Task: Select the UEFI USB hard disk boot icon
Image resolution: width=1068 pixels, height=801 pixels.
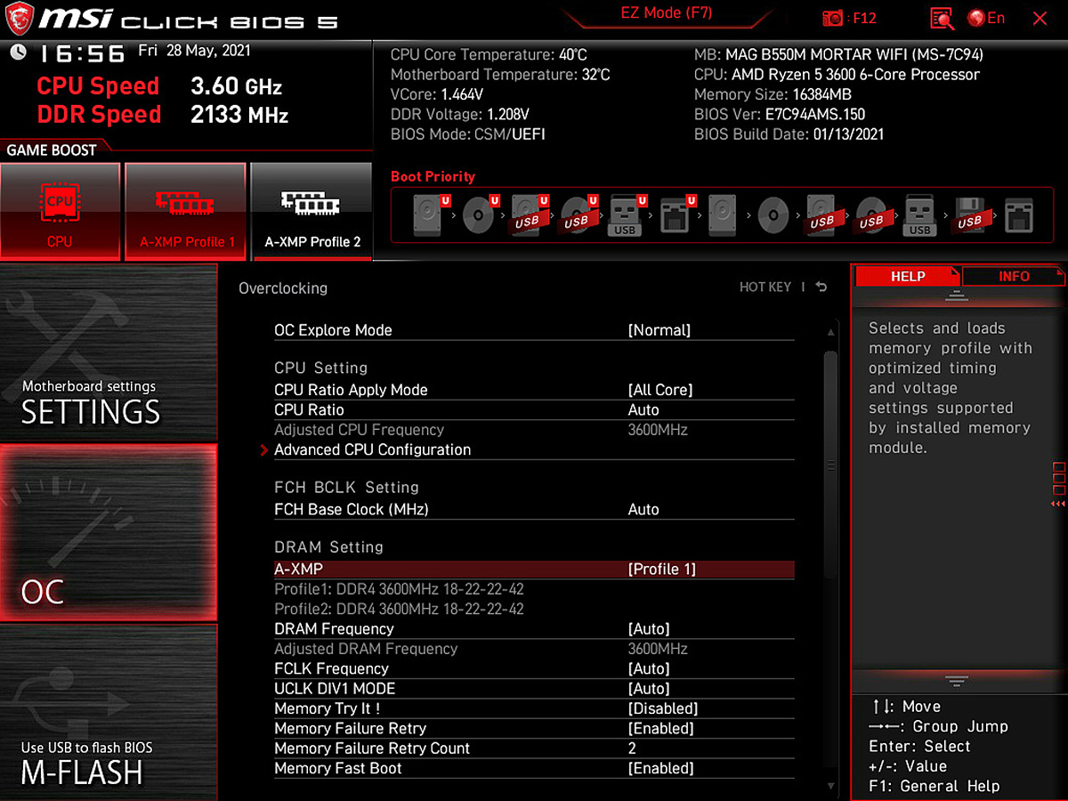Action: click(x=528, y=214)
